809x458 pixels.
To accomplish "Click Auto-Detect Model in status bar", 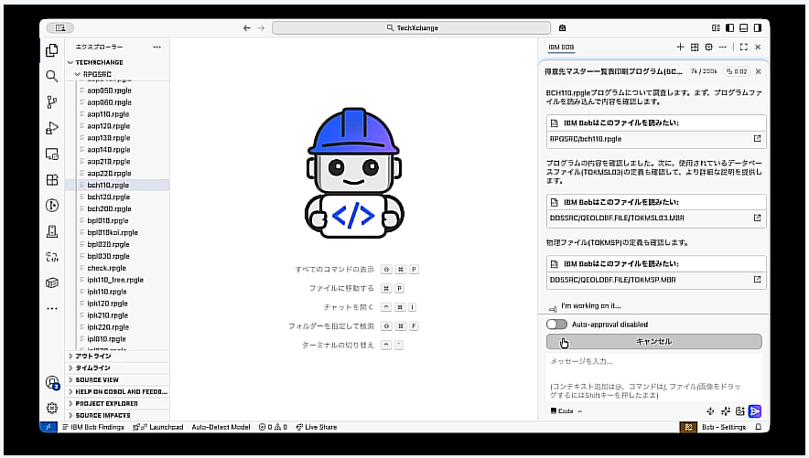I will pyautogui.click(x=221, y=427).
